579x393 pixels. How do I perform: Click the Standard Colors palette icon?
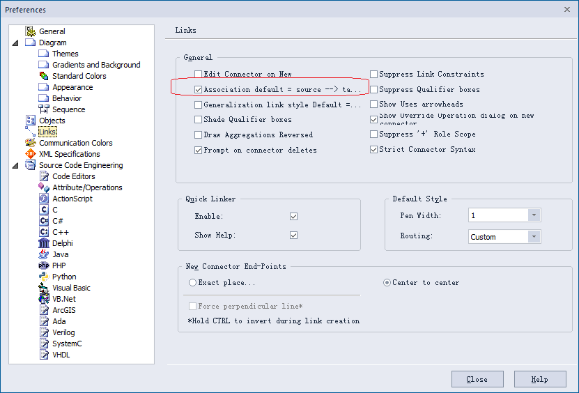tap(44, 76)
